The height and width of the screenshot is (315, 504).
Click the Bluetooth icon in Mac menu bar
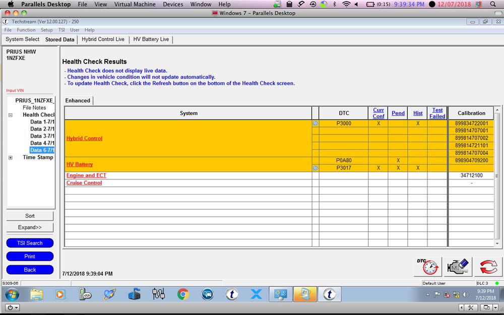pos(334,4)
